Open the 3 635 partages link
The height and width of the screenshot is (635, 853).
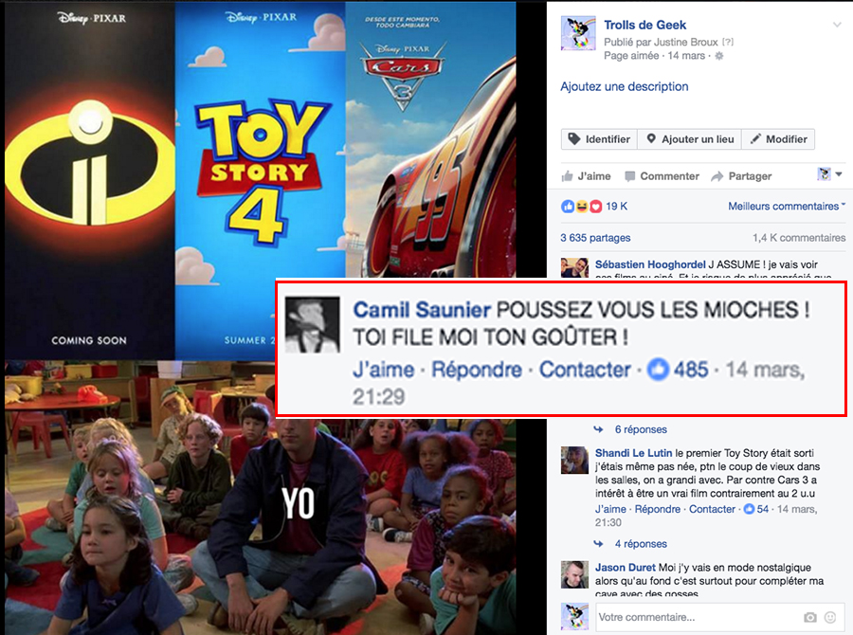coord(595,238)
